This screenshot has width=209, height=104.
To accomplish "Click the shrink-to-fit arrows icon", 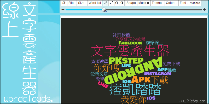I will pyautogui.click(x=106, y=3).
